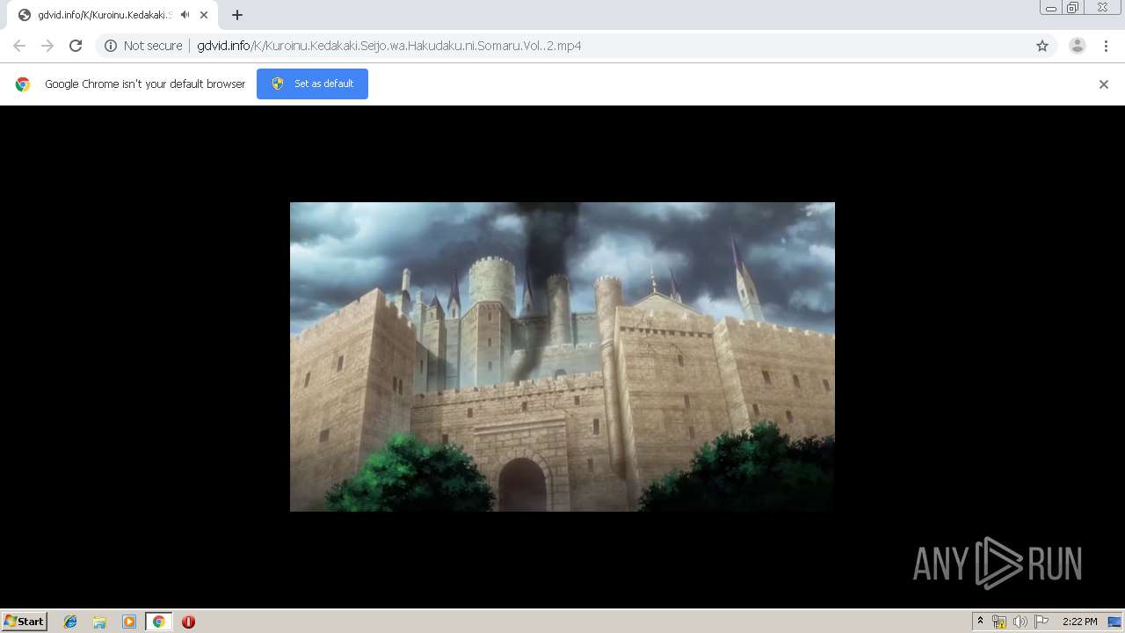Open Action Center flag icon
The height and width of the screenshot is (633, 1125).
(1042, 622)
